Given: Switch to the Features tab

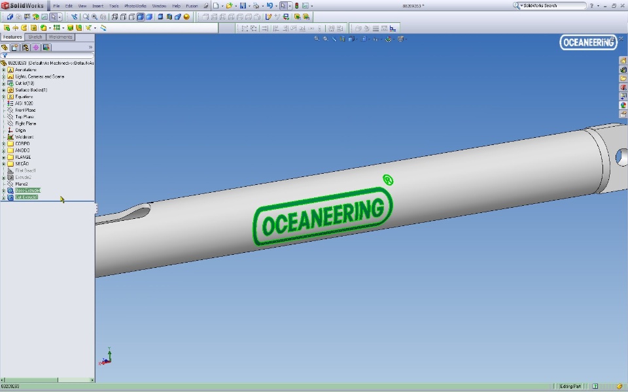Looking at the screenshot, I should [12, 37].
